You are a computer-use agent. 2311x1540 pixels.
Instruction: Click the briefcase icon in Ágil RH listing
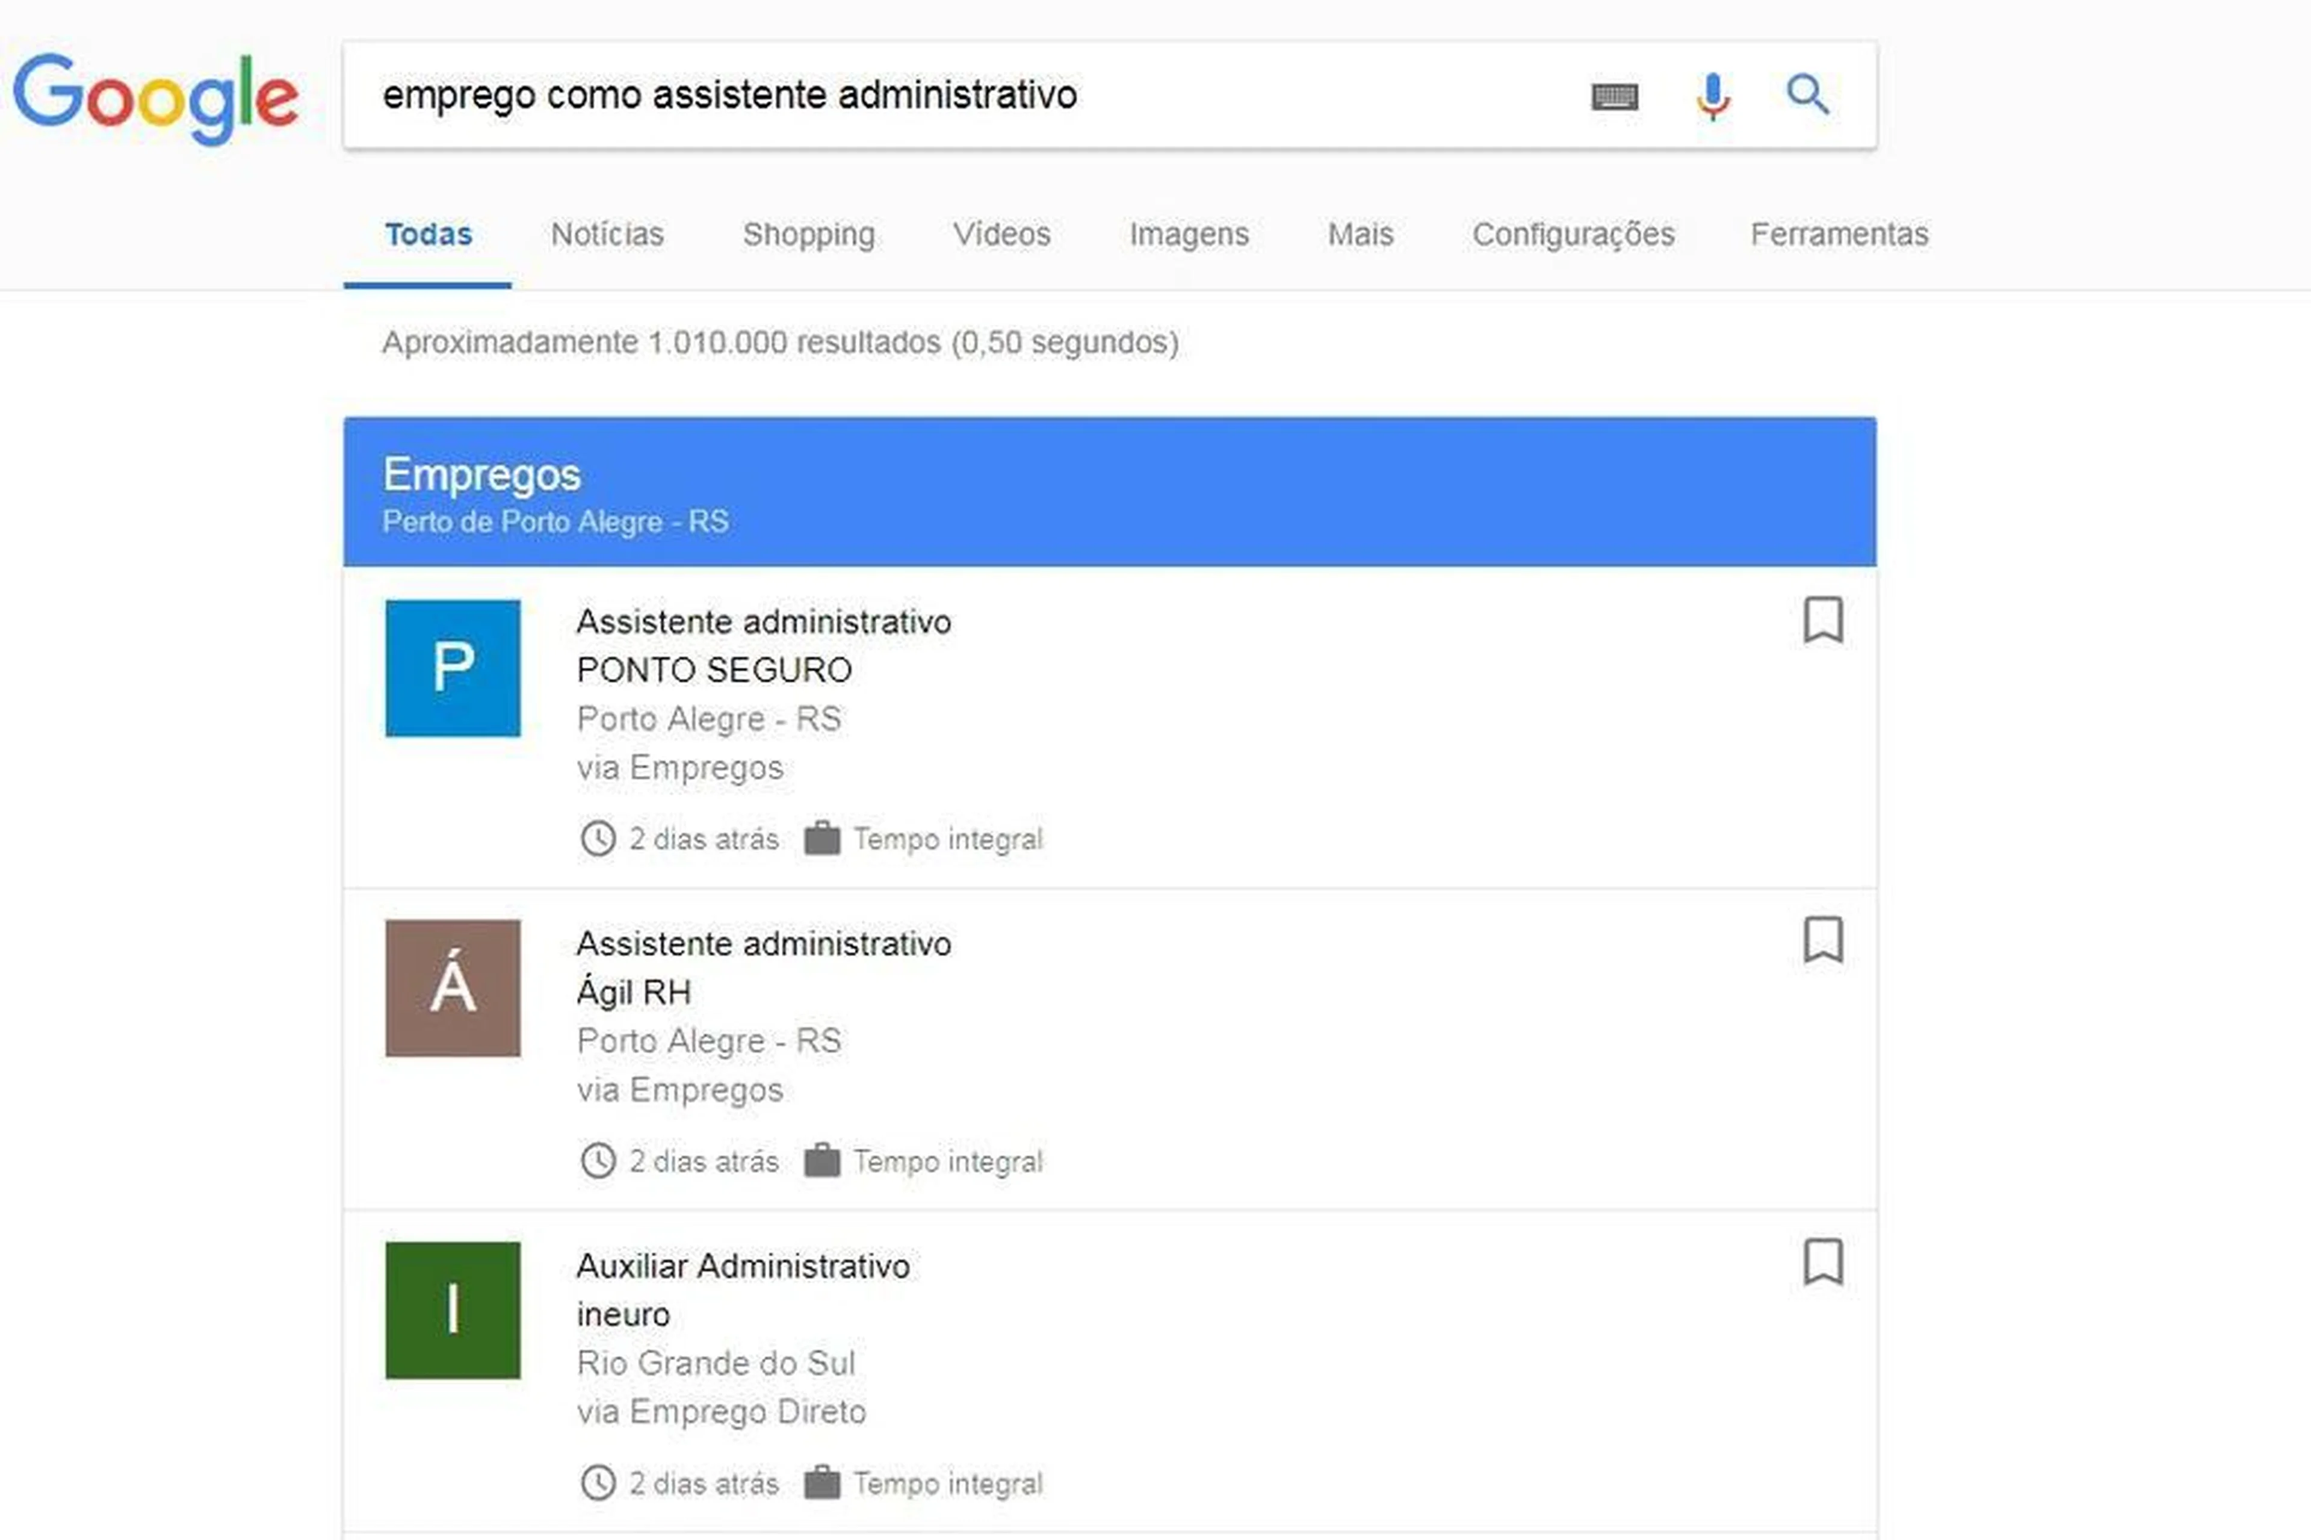tap(821, 1160)
